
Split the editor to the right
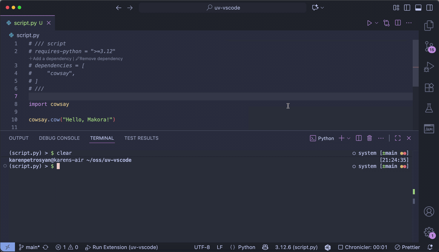398,23
